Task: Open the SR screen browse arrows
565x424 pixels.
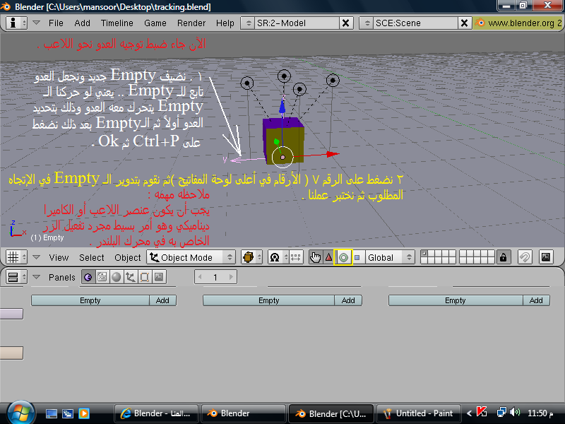Action: click(x=249, y=23)
